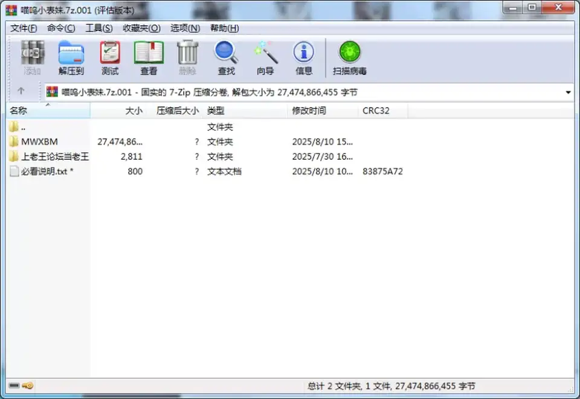Click date 2025/8/10 15... of MWXBM

pyautogui.click(x=322, y=141)
